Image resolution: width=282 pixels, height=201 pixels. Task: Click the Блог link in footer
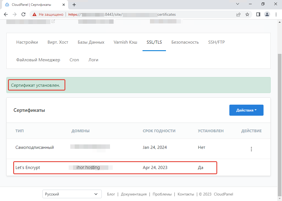coord(111,194)
